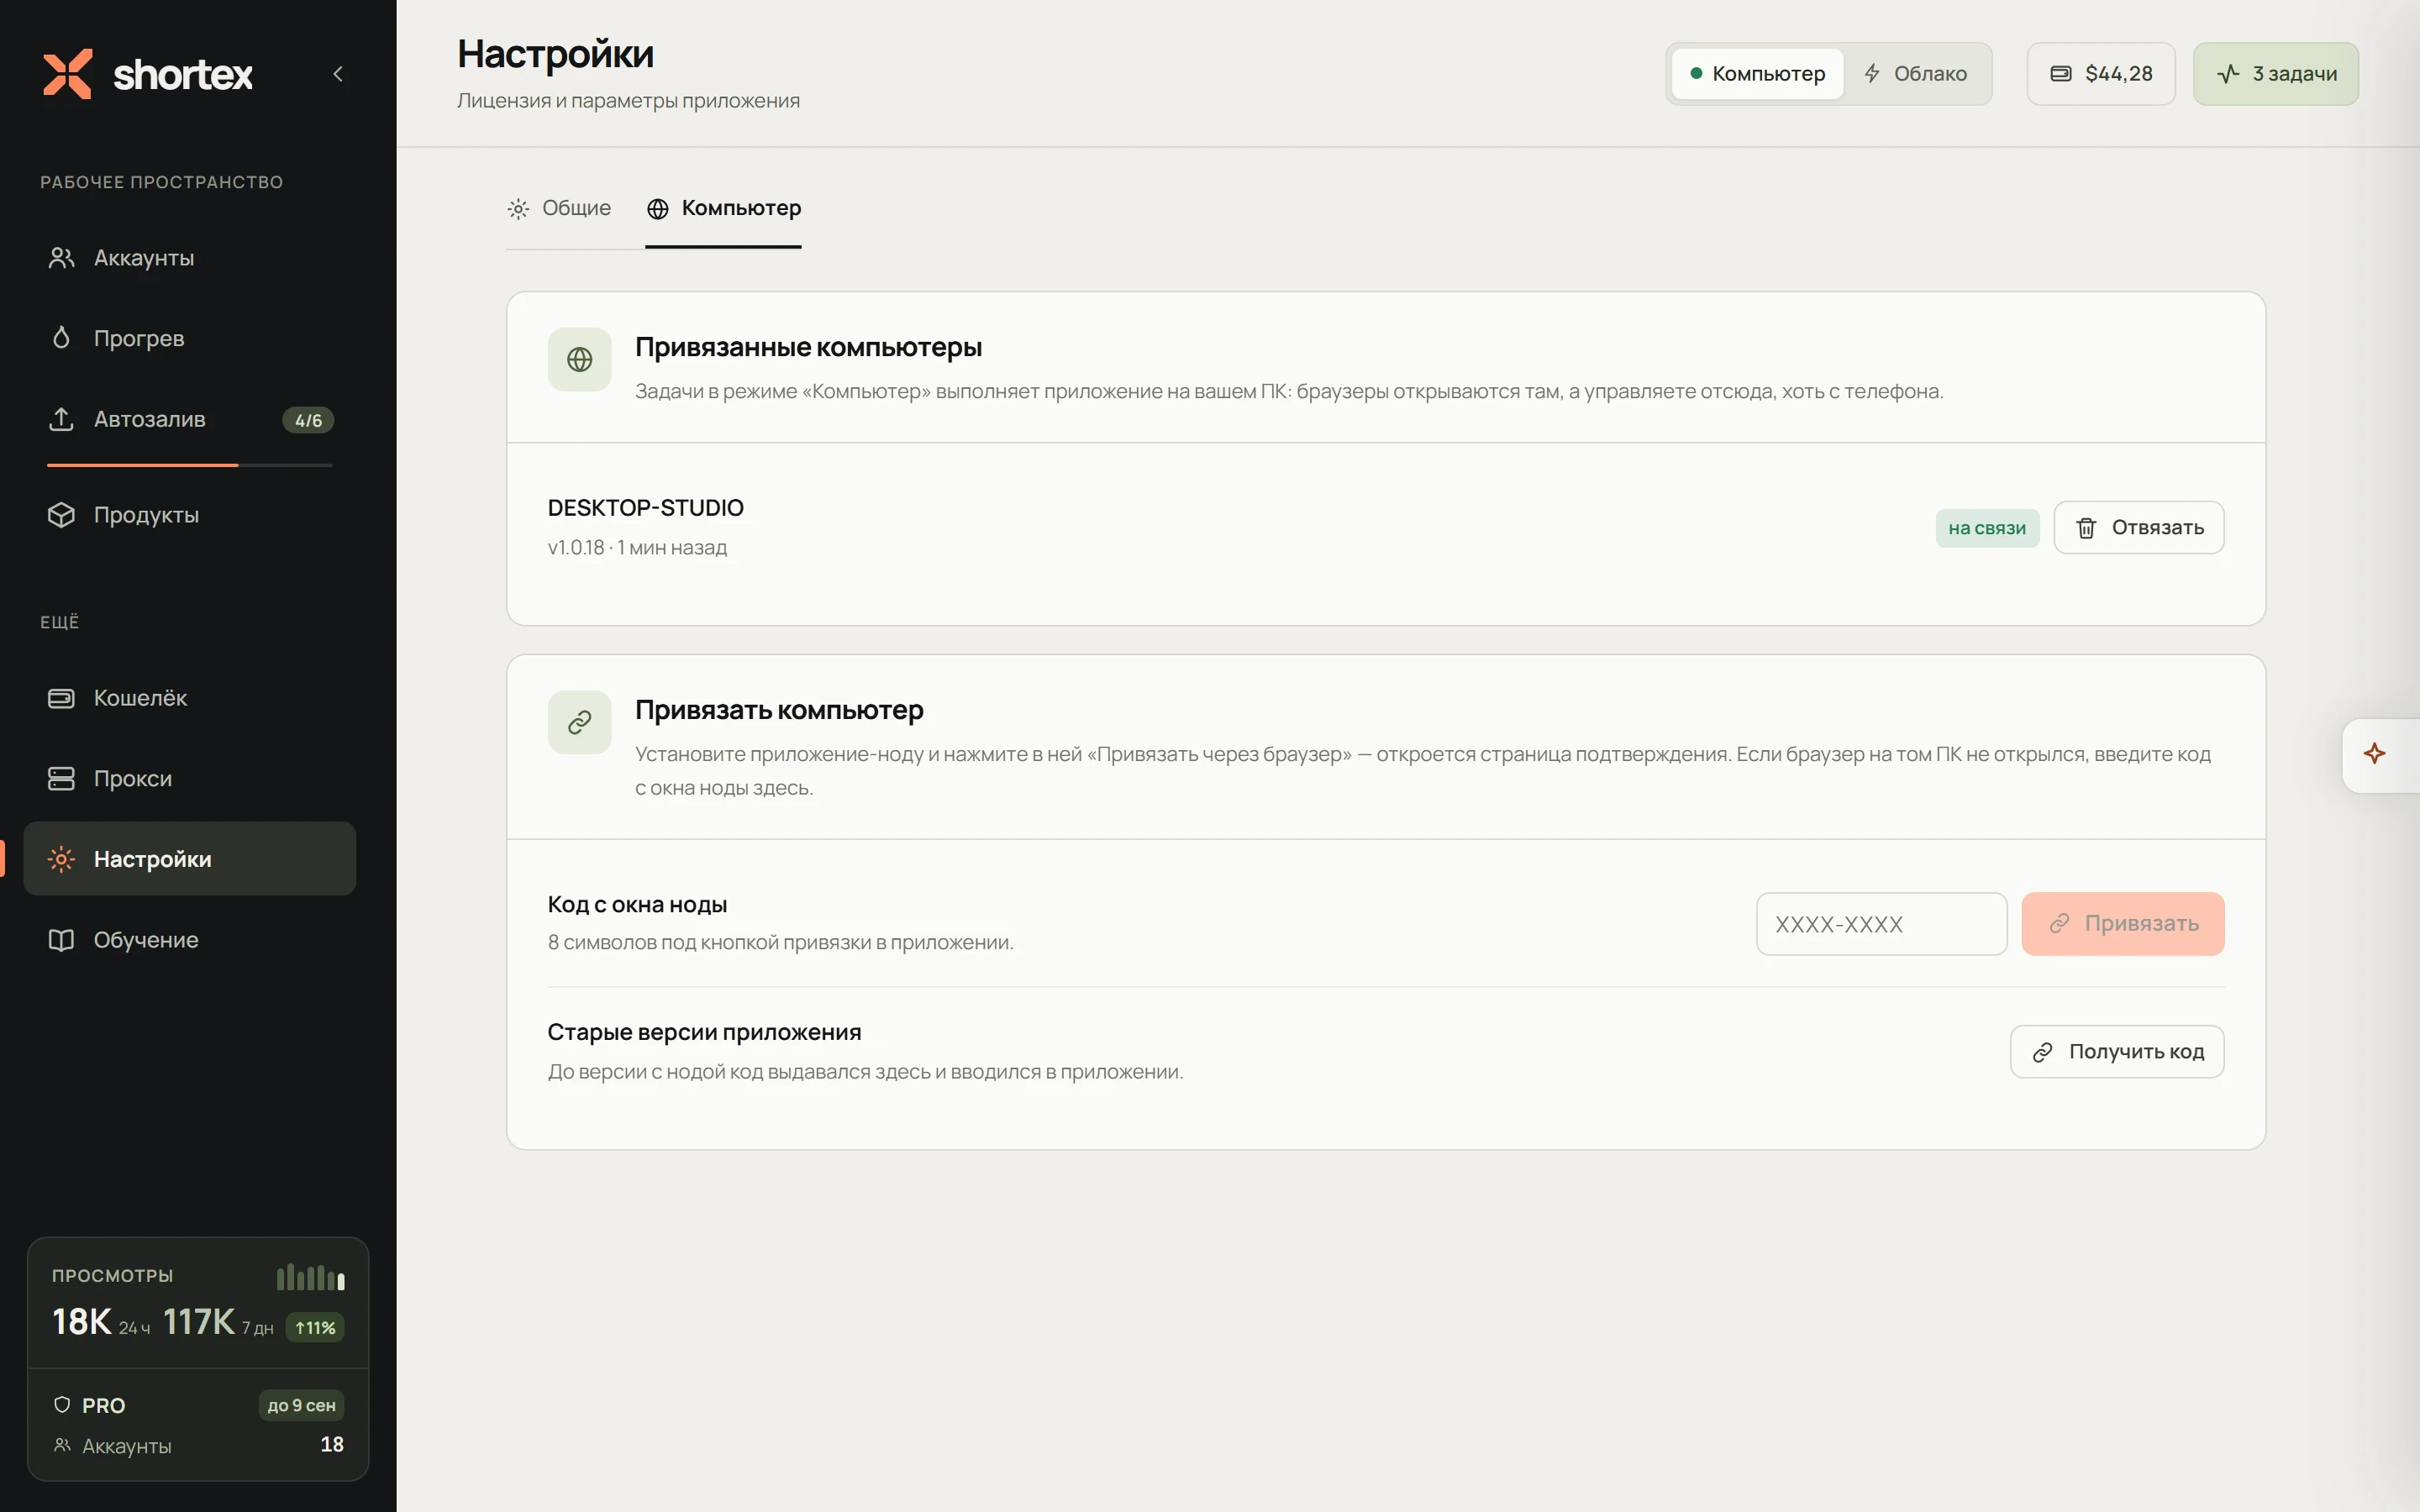Select Настройки in the sidebar
The height and width of the screenshot is (1512, 2420).
[190, 859]
